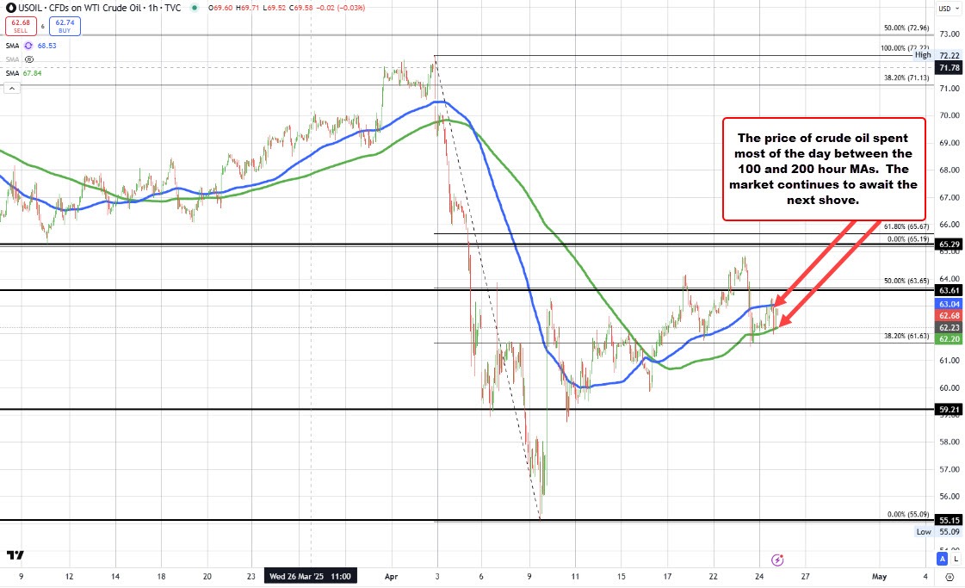Open chart settings hexagon gear icon
The width and height of the screenshot is (965, 588).
950,577
